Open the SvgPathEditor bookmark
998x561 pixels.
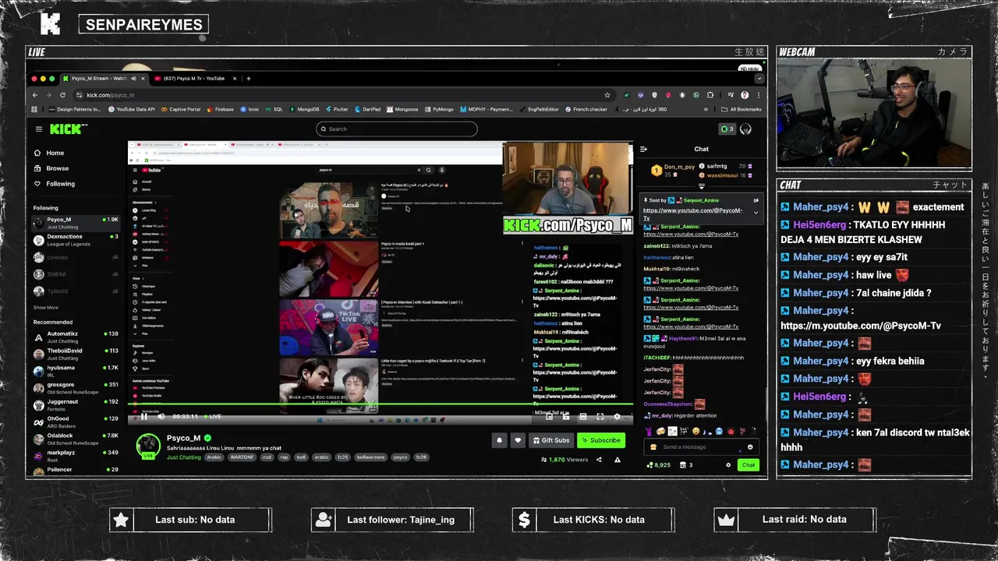tap(539, 109)
